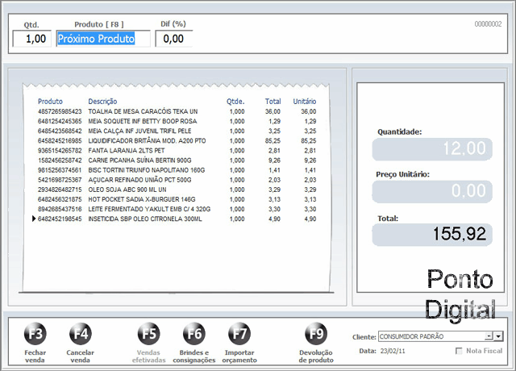Select row MEIA CALÇA INF JUVENIL TRIFIL PELE
Image resolution: width=516 pixels, height=371 pixels.
177,131
